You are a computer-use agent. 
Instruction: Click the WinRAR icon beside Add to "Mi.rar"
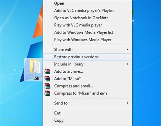(x=47, y=79)
